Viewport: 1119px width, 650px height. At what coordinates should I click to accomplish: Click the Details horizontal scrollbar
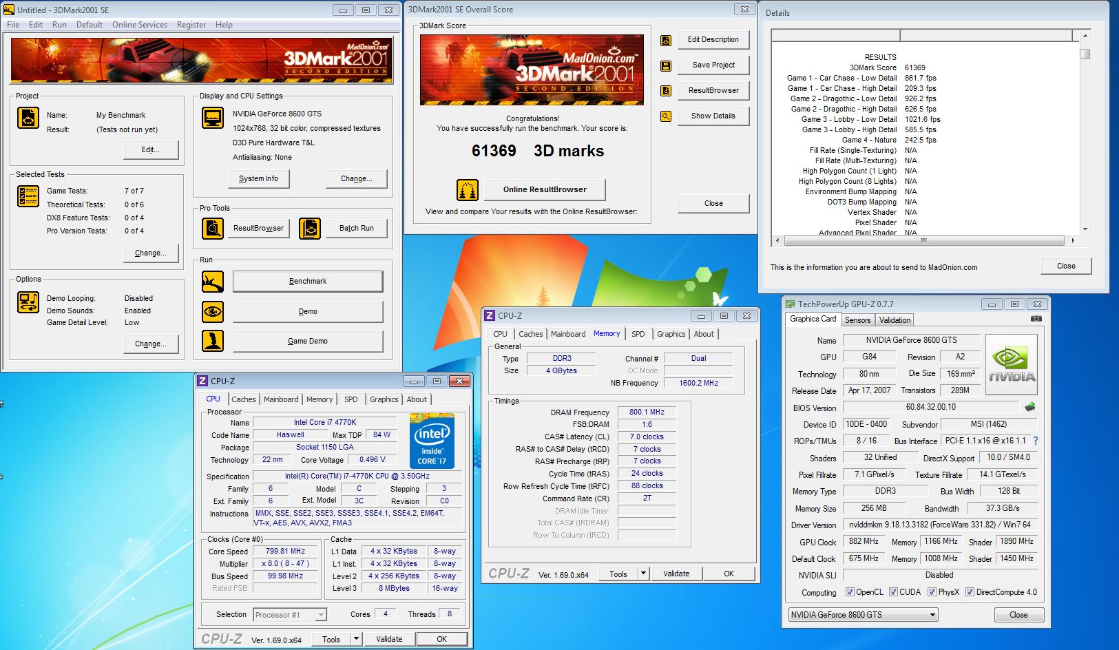click(x=926, y=241)
